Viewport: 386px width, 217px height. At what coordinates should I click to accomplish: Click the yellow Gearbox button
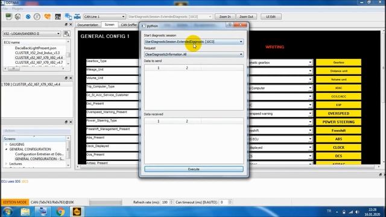tap(338, 63)
